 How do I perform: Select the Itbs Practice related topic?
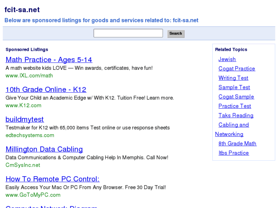[x=234, y=153]
